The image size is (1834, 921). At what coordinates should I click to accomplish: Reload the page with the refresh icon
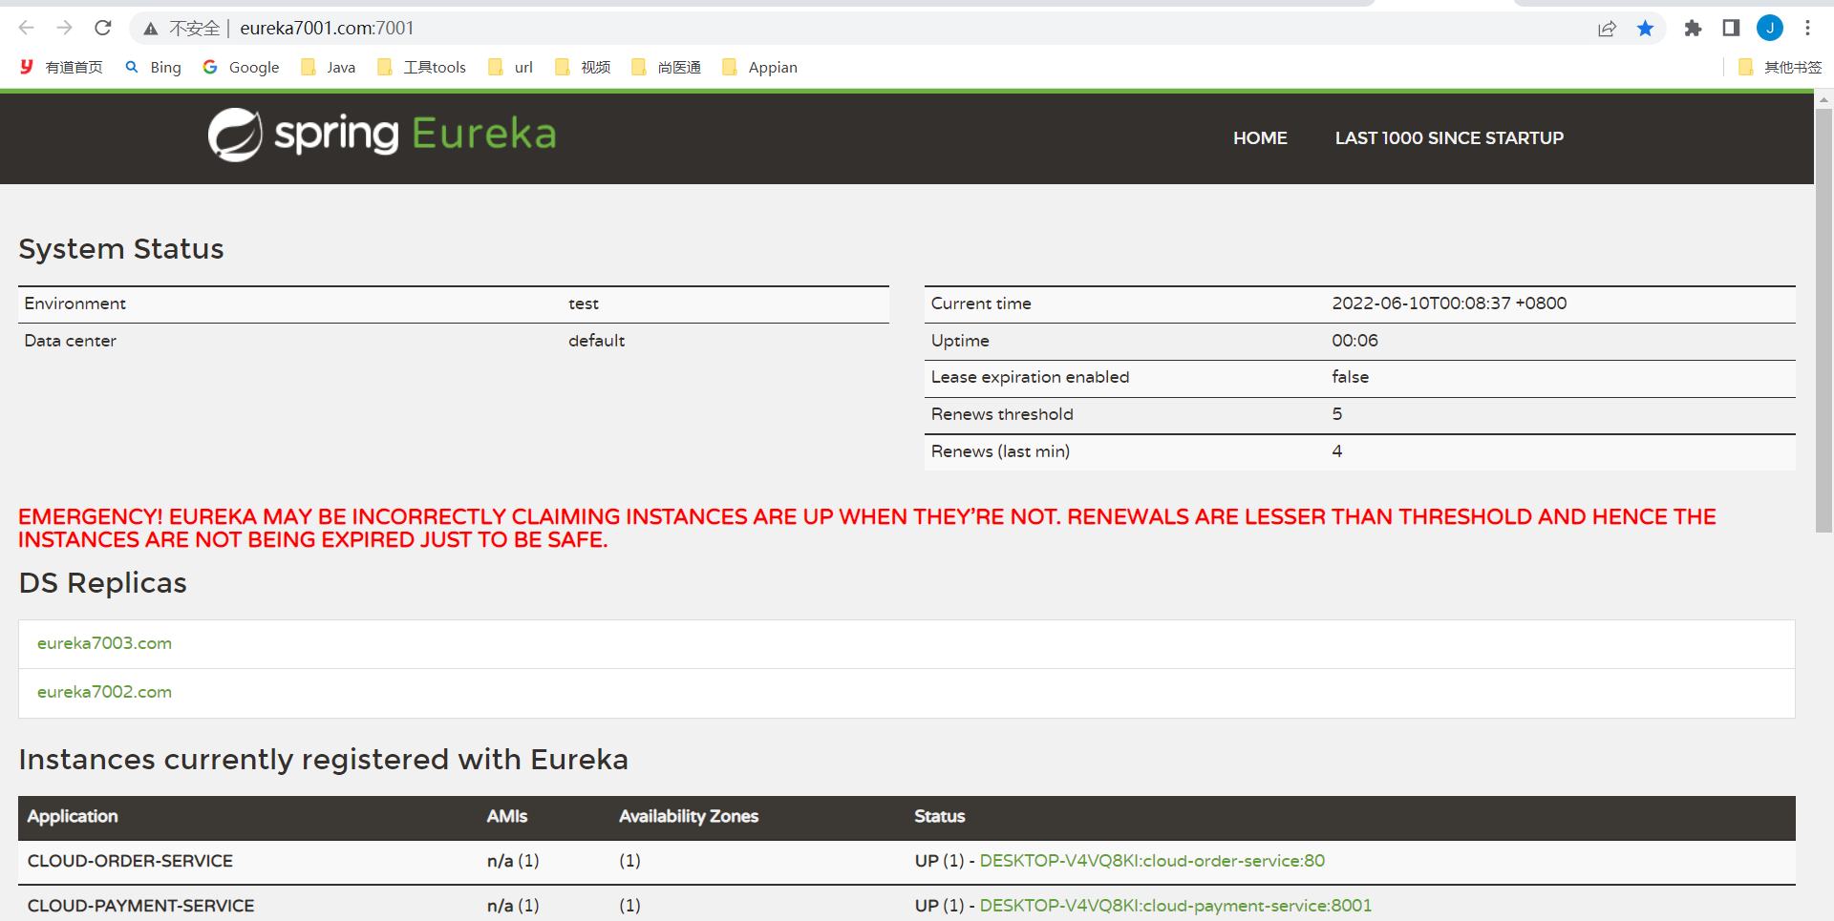point(103,28)
